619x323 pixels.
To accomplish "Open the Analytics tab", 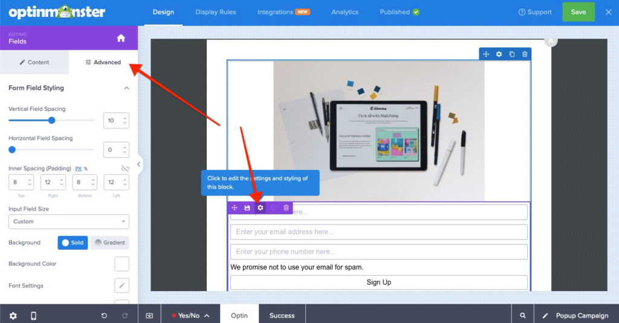I will [345, 12].
